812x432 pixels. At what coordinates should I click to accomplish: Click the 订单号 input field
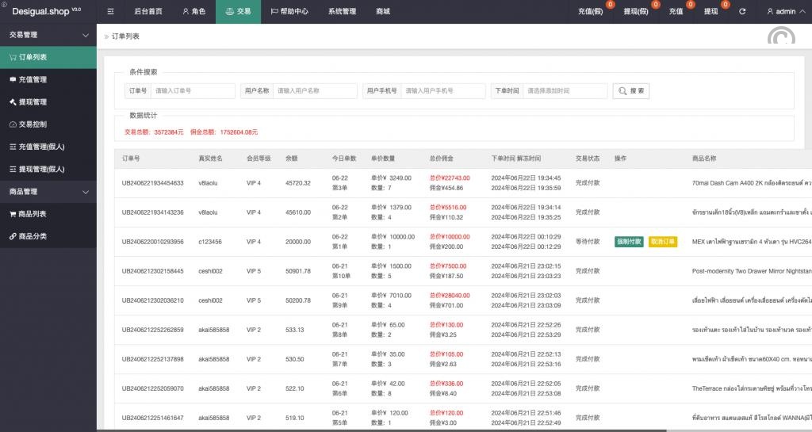[x=193, y=91]
